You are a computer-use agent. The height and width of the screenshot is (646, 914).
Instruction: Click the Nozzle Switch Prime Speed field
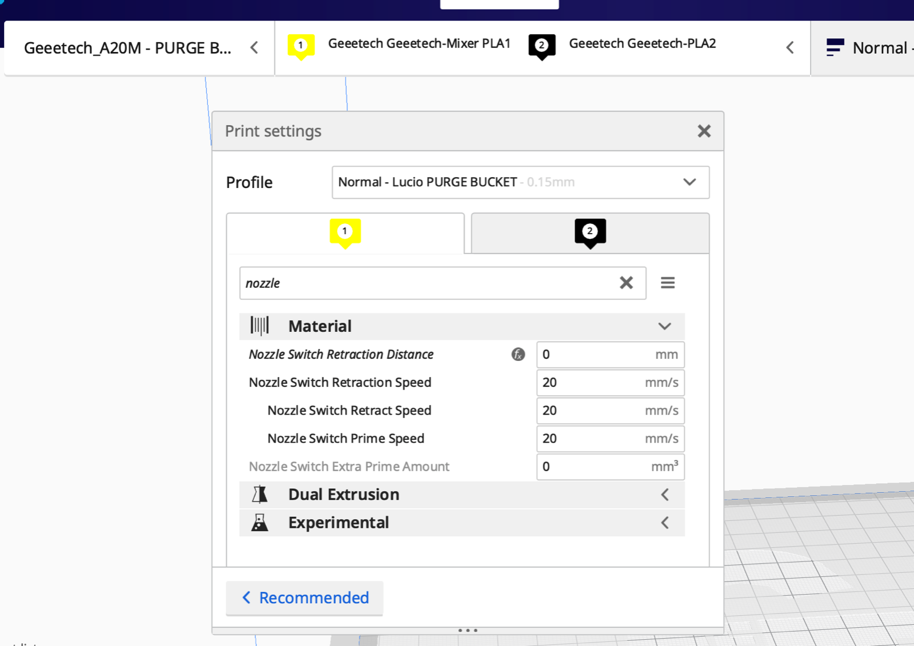click(594, 439)
